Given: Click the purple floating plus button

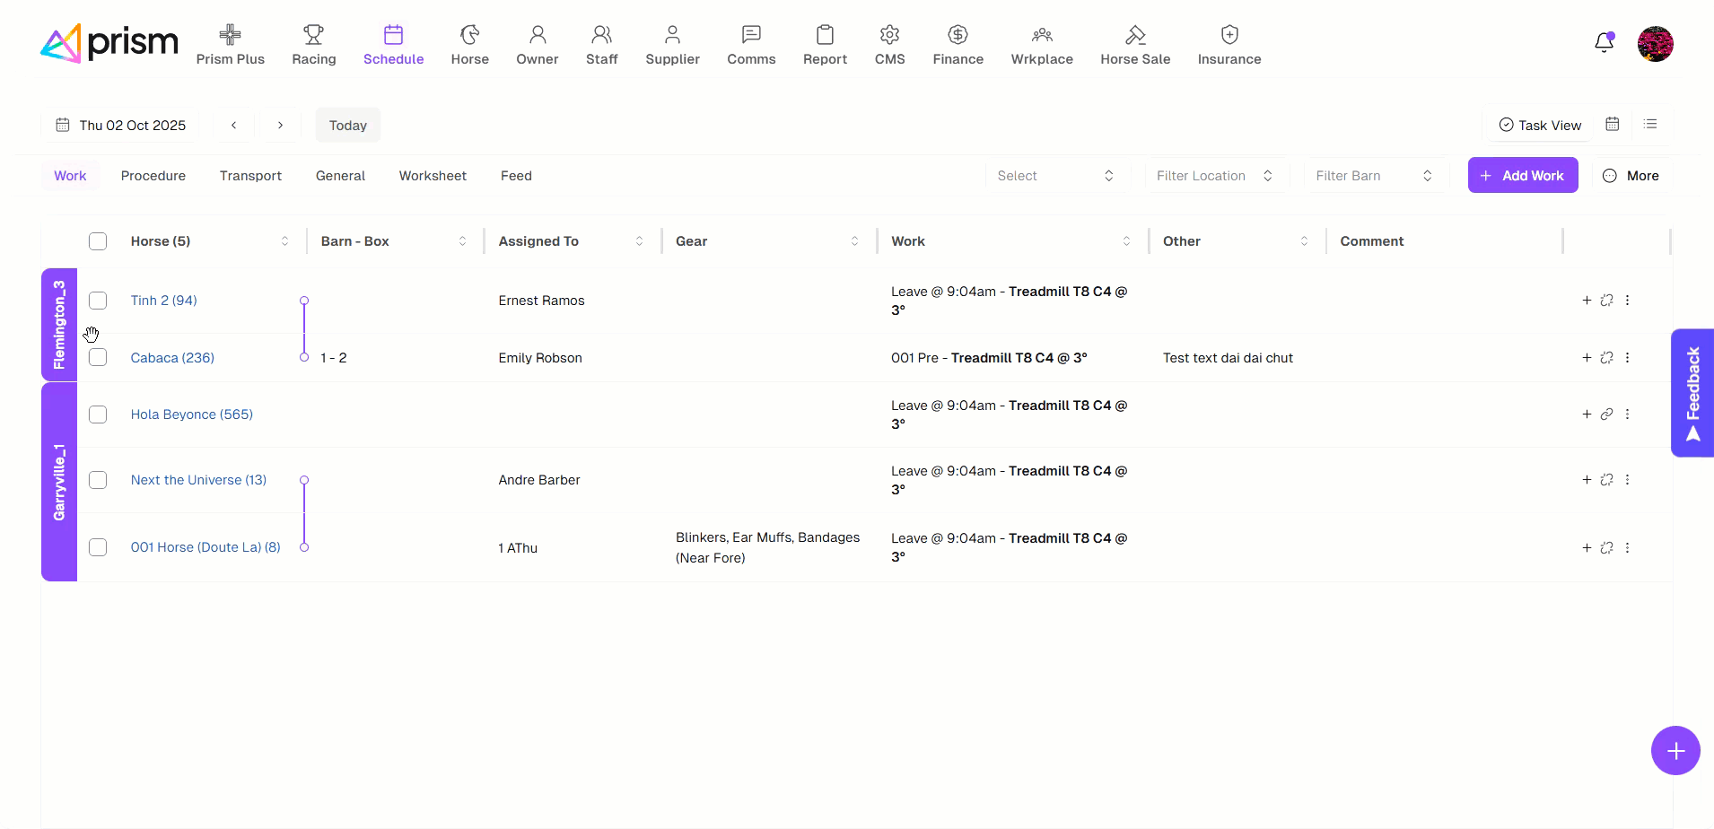Looking at the screenshot, I should point(1675,751).
